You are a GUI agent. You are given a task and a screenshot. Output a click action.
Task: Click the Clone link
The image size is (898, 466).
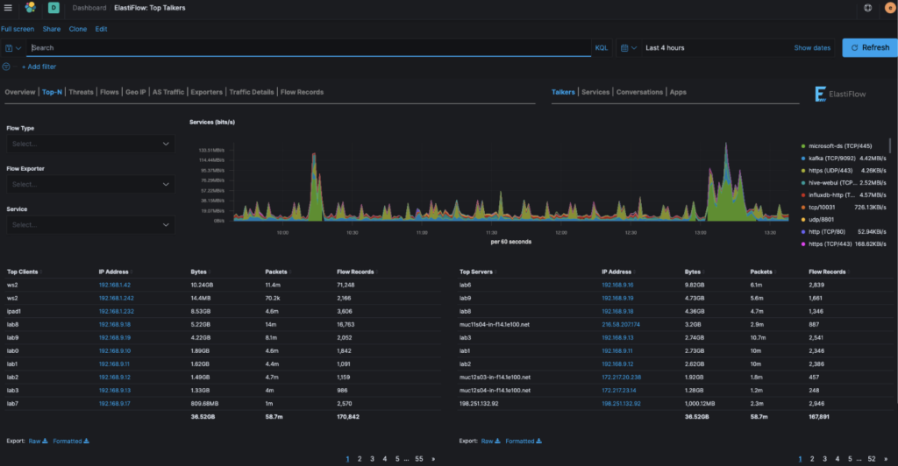(78, 29)
